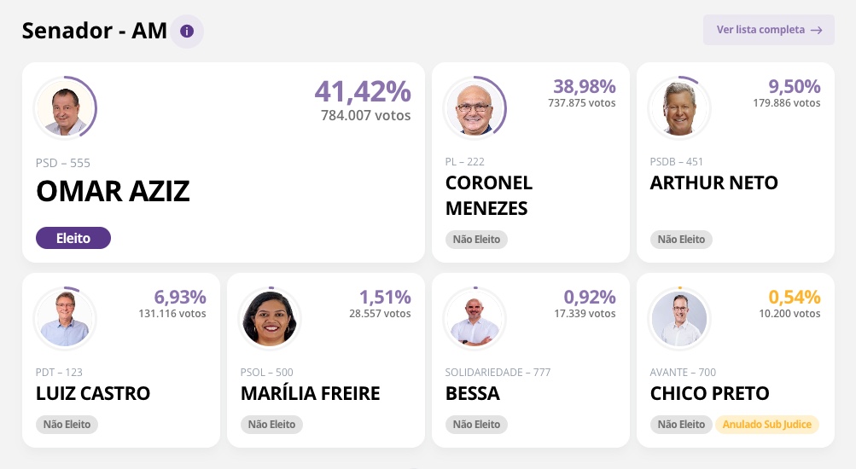
Task: Click the Anulado Sub Judice label
Action: point(766,424)
